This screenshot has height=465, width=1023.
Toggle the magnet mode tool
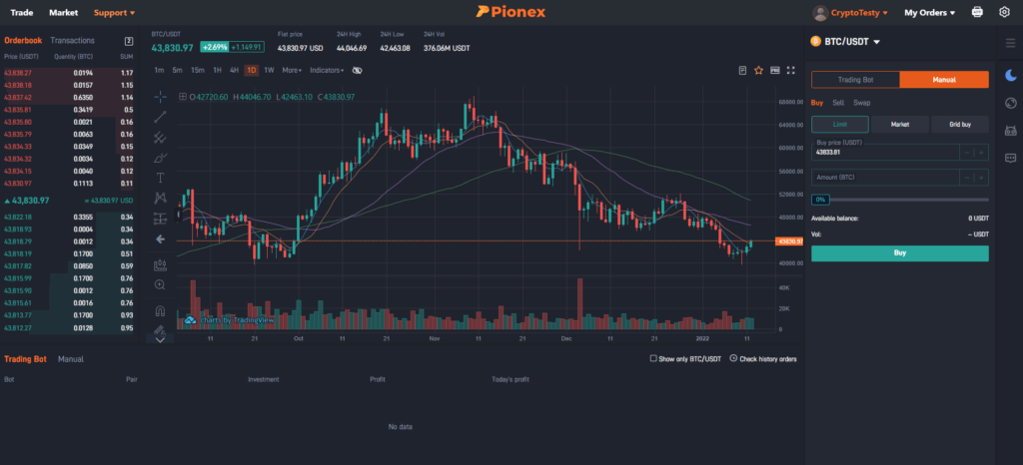pos(161,310)
